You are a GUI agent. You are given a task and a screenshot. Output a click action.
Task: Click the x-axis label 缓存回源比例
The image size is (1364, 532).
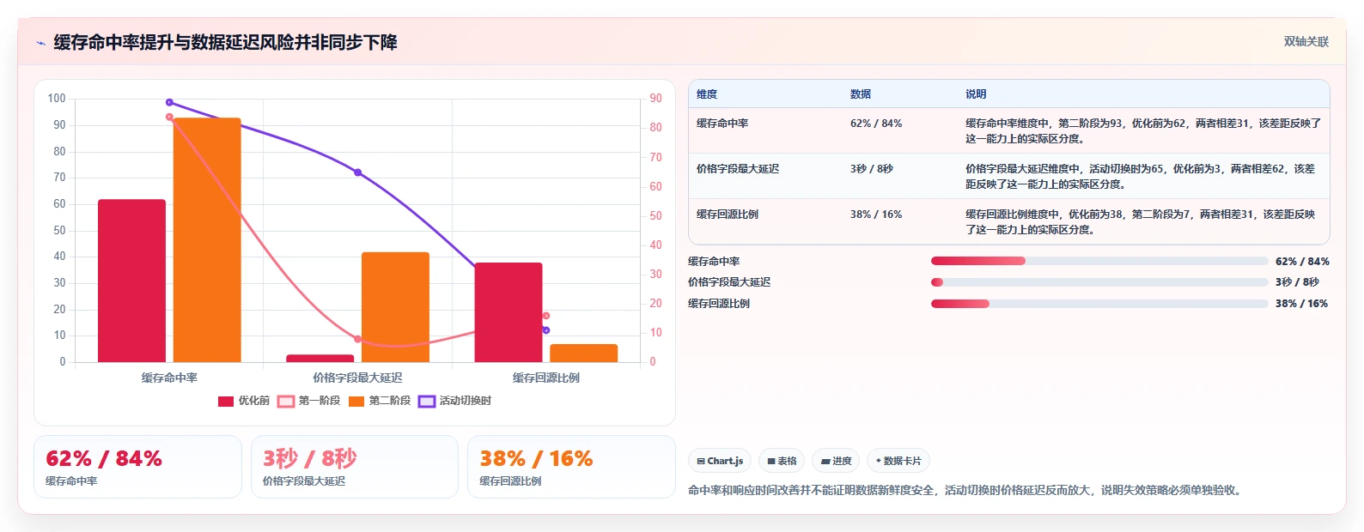(546, 378)
